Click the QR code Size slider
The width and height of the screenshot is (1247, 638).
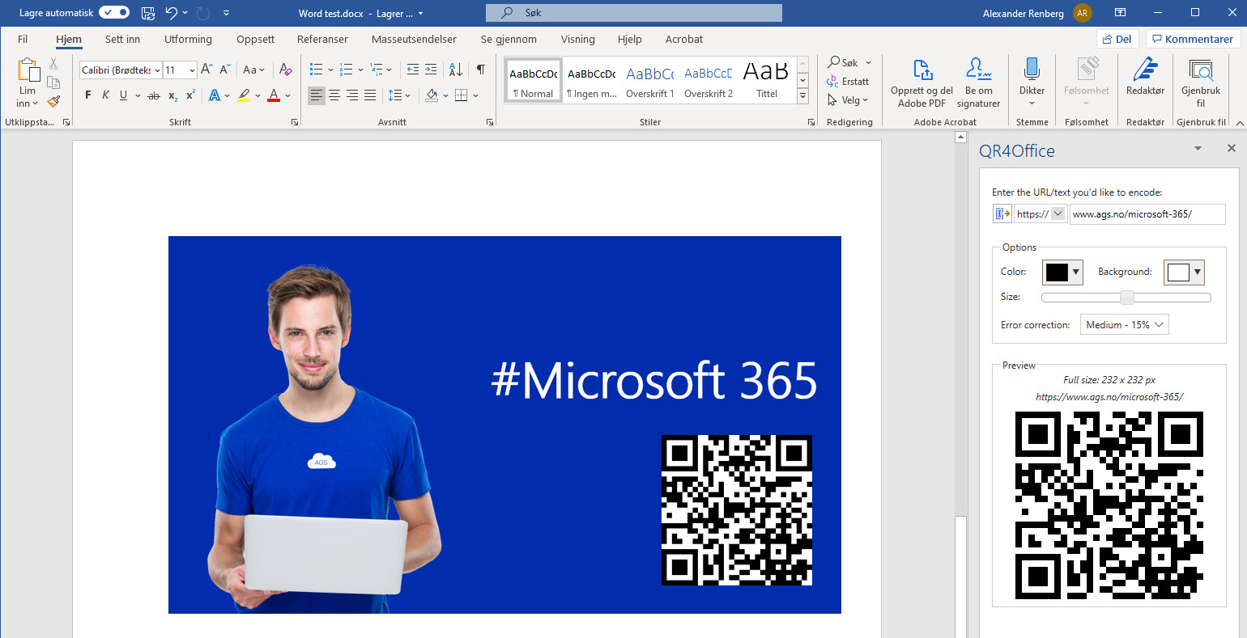[x=1126, y=297]
